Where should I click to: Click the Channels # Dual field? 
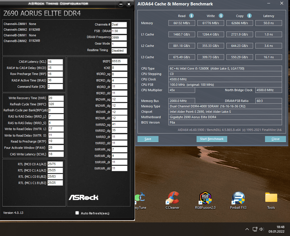tap(119, 25)
